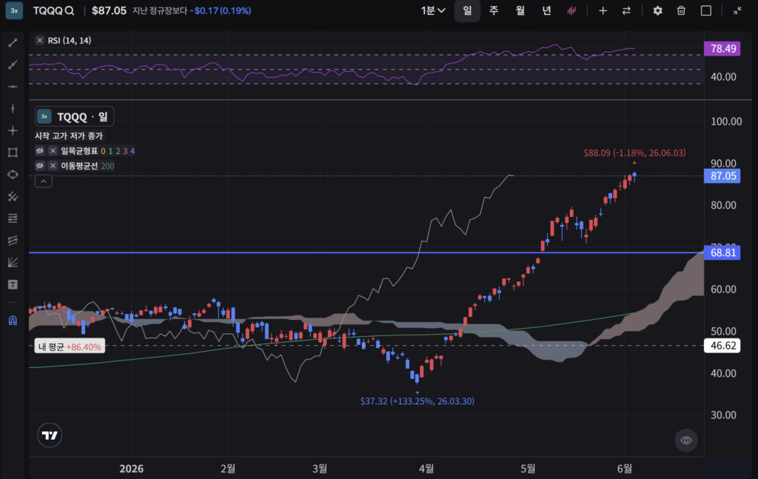Toggle visibility of 일목균형표 indicator

[x=40, y=151]
